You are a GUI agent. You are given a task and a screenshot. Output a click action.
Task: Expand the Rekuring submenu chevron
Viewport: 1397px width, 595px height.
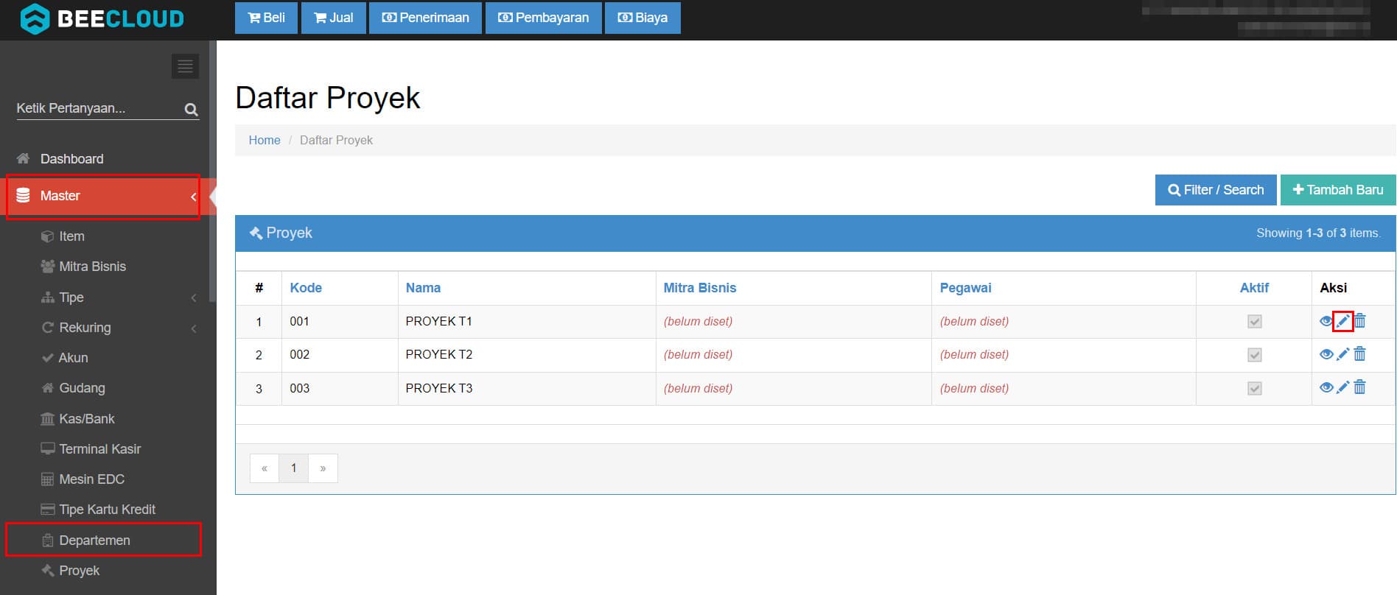[x=194, y=328]
